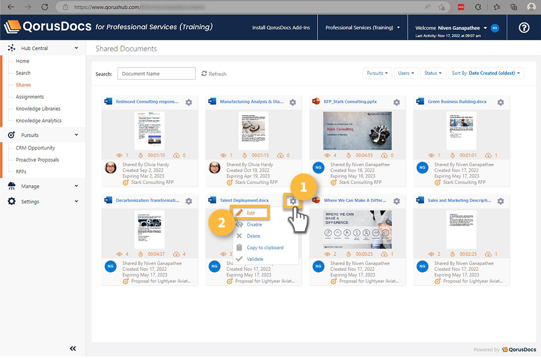Screen dimensions: 541x358
Task: Select Disable in the context menu
Action: [254, 225]
